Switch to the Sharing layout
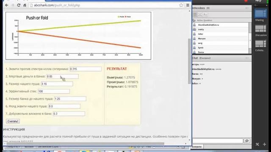The height and width of the screenshot is (152, 271). tap(261, 14)
